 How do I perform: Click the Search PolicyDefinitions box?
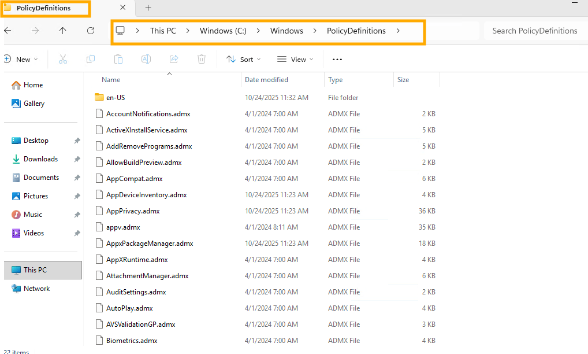tap(534, 31)
